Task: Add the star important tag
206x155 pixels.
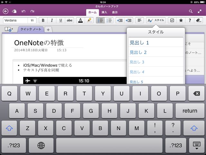Action: (181, 20)
